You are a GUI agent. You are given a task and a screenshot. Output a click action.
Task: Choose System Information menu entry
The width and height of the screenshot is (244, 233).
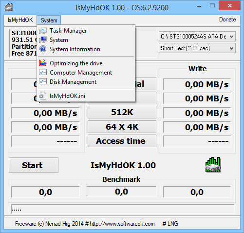[86, 49]
